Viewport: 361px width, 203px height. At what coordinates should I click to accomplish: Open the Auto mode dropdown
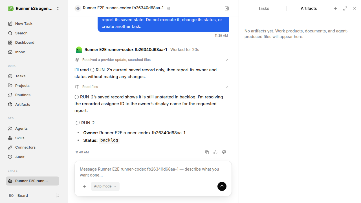coord(105,186)
